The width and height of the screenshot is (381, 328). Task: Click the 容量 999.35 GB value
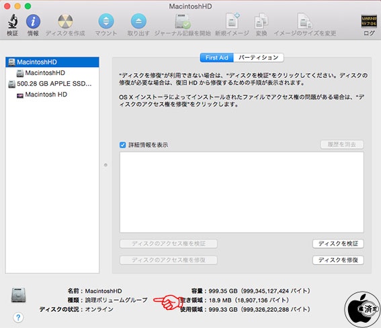(x=259, y=291)
